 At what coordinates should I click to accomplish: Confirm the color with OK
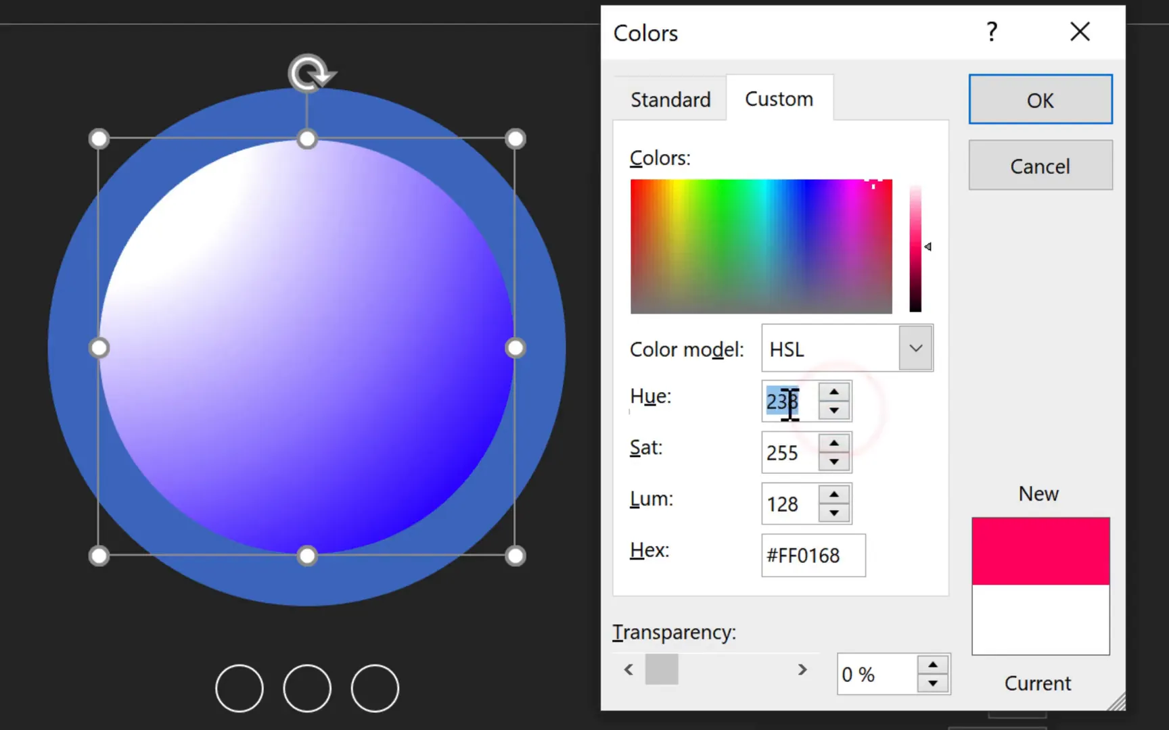point(1040,99)
